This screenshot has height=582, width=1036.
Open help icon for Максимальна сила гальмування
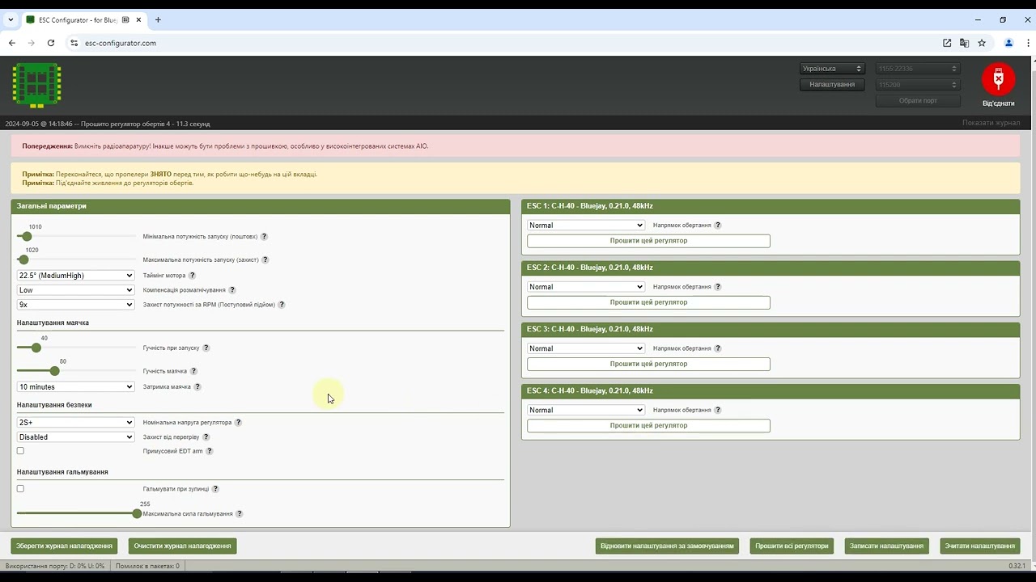click(x=239, y=514)
